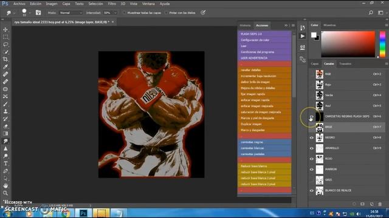
Task: Select the Rectangular Marquee tool
Action: [x=5, y=37]
